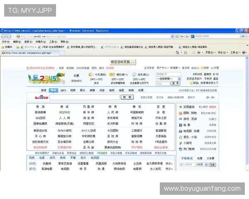Click the 登录 mail login button
This screenshot has width=249, height=199.
pyautogui.click(x=175, y=83)
